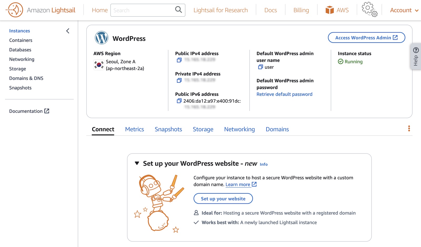Switch to the Networking tab

239,129
